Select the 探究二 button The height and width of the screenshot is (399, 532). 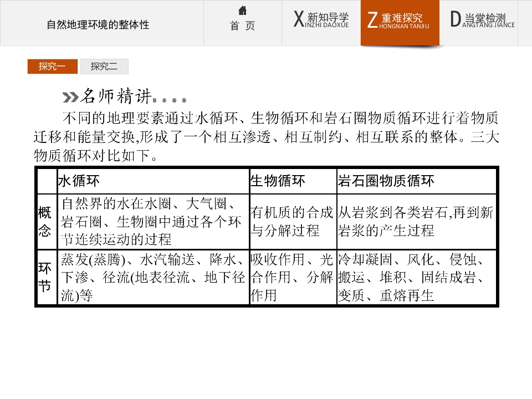pyautogui.click(x=105, y=66)
